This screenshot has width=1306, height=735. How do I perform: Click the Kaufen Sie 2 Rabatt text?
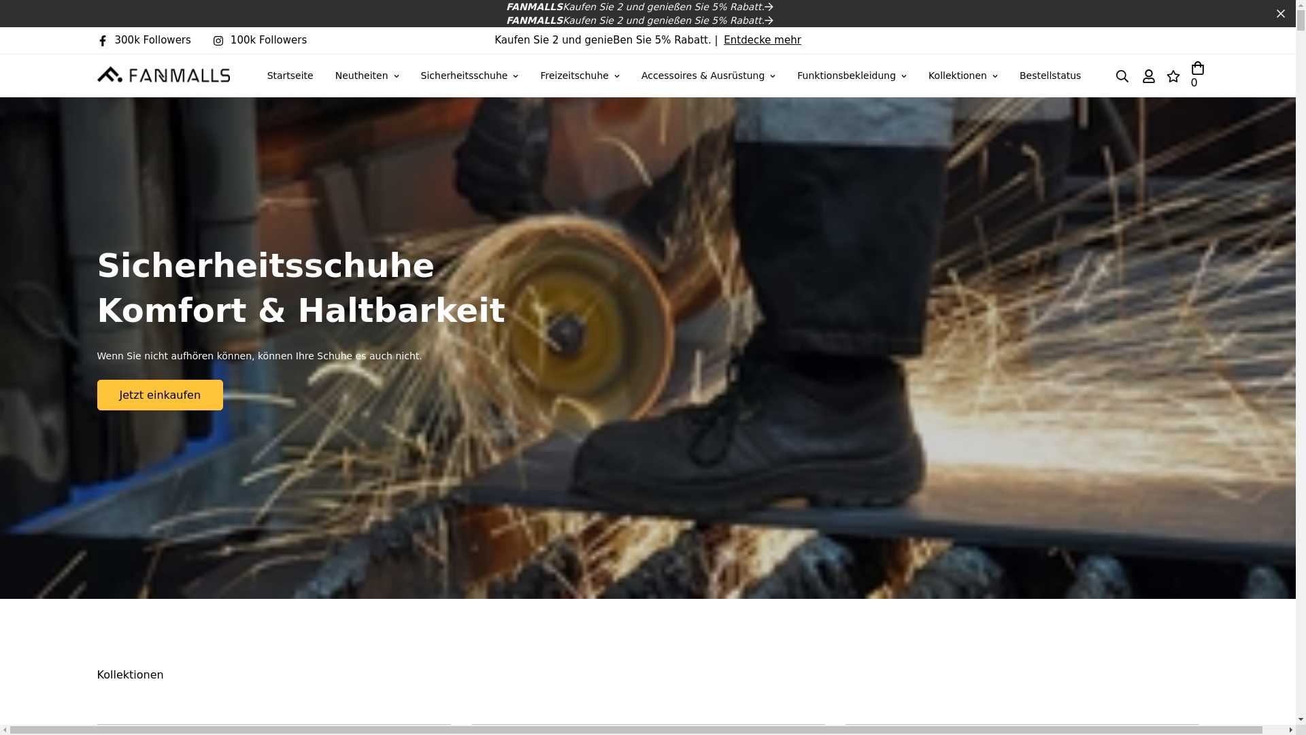602,40
